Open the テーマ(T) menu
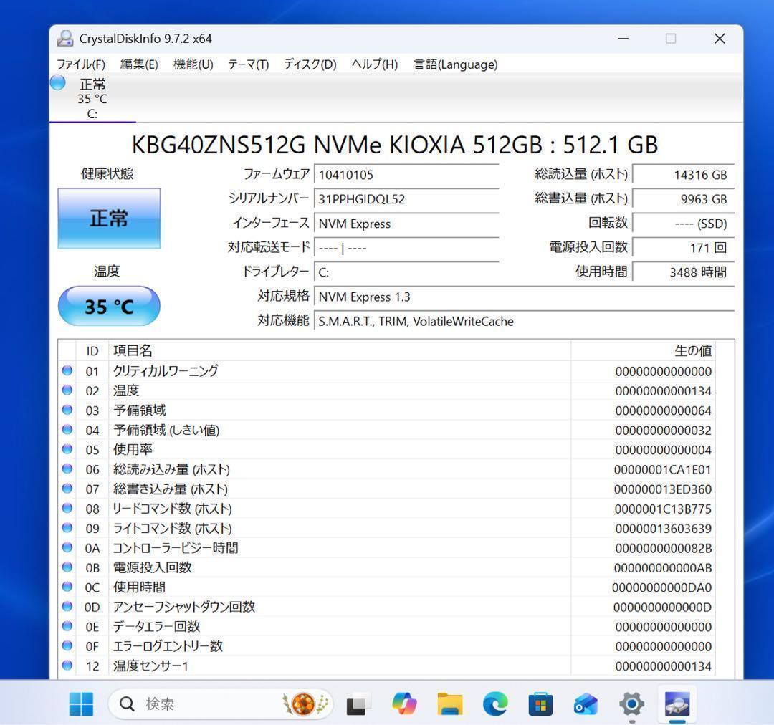Image resolution: width=774 pixels, height=725 pixels. click(x=247, y=64)
